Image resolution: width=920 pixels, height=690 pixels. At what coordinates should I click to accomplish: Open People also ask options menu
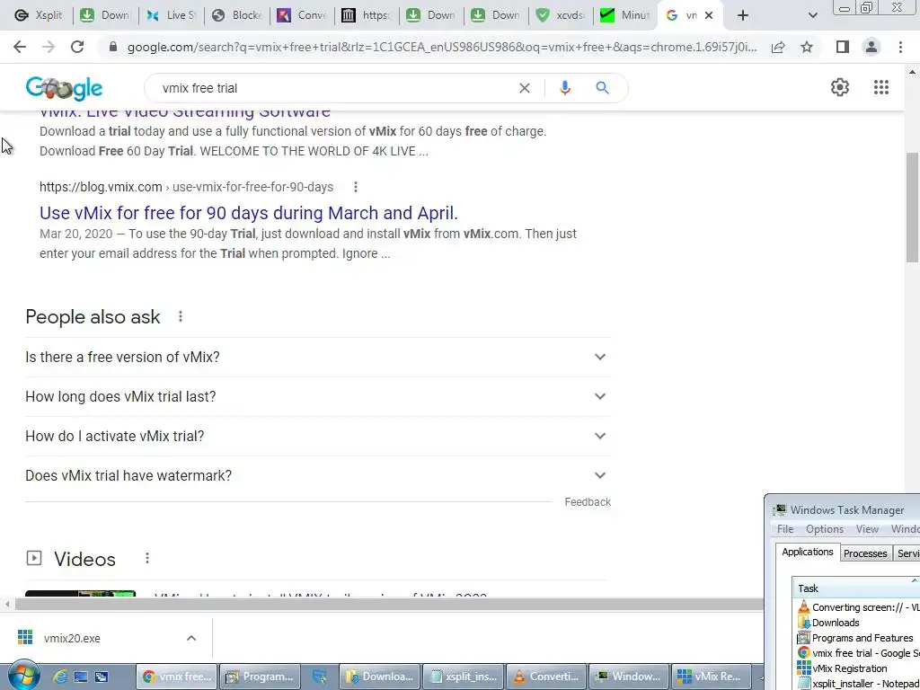click(x=180, y=317)
